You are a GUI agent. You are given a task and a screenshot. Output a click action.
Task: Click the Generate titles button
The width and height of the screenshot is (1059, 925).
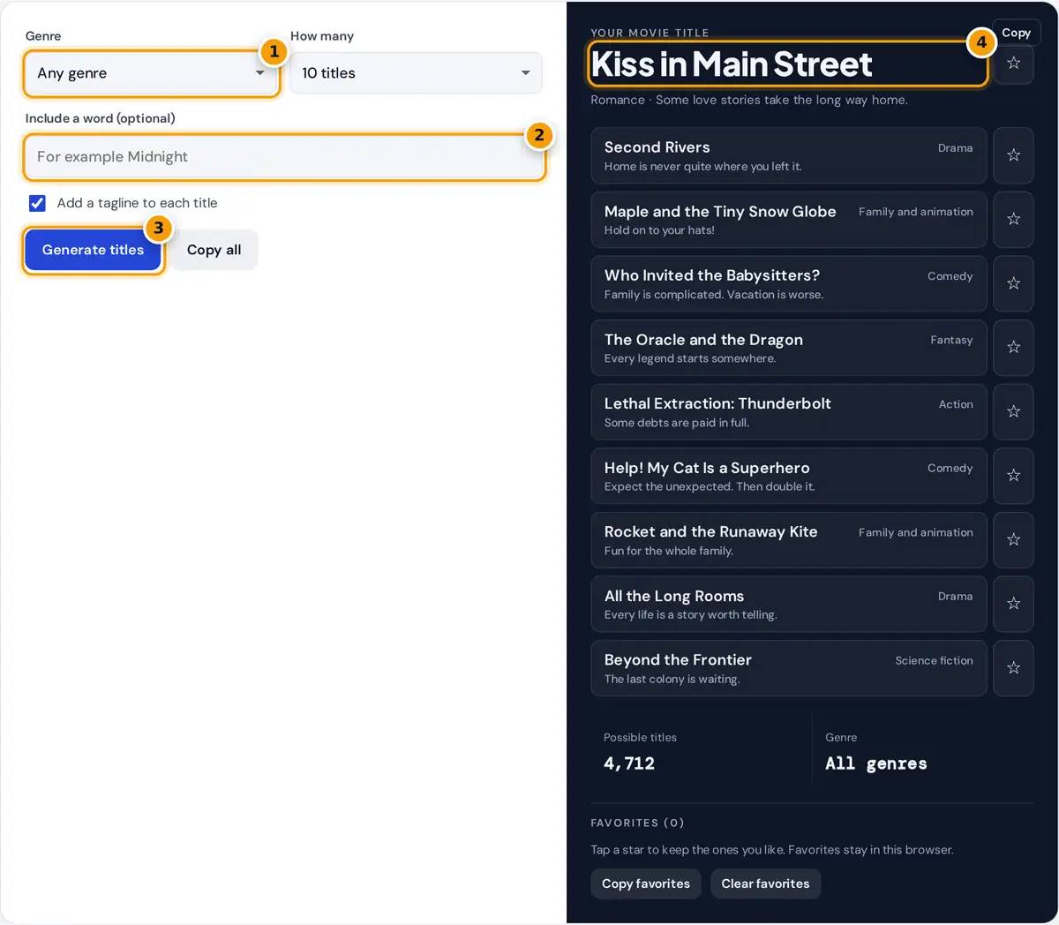93,251
